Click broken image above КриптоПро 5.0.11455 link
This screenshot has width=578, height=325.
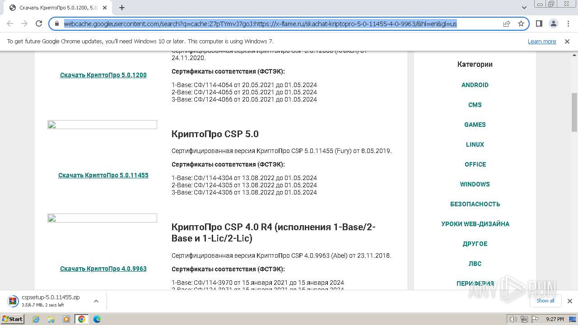pyautogui.click(x=102, y=125)
